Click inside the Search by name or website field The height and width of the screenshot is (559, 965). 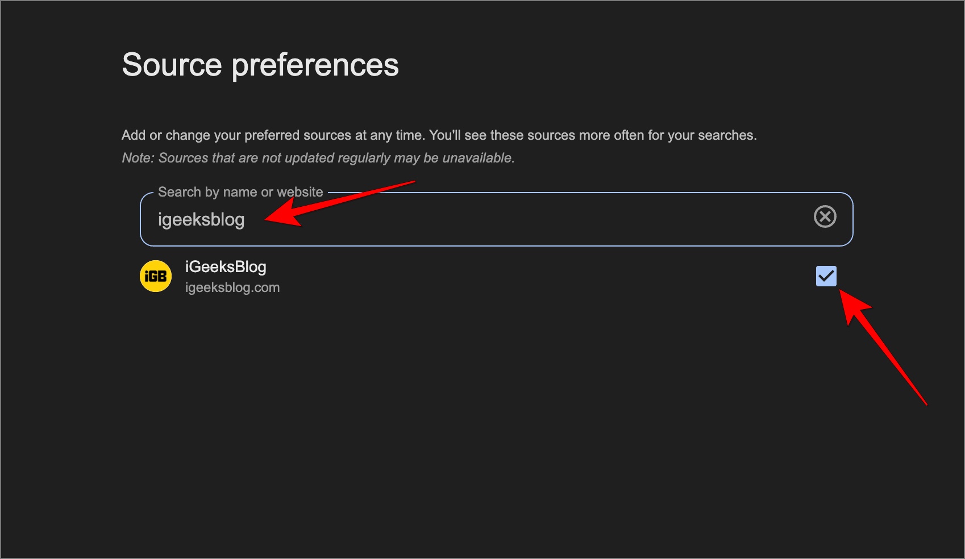455,219
